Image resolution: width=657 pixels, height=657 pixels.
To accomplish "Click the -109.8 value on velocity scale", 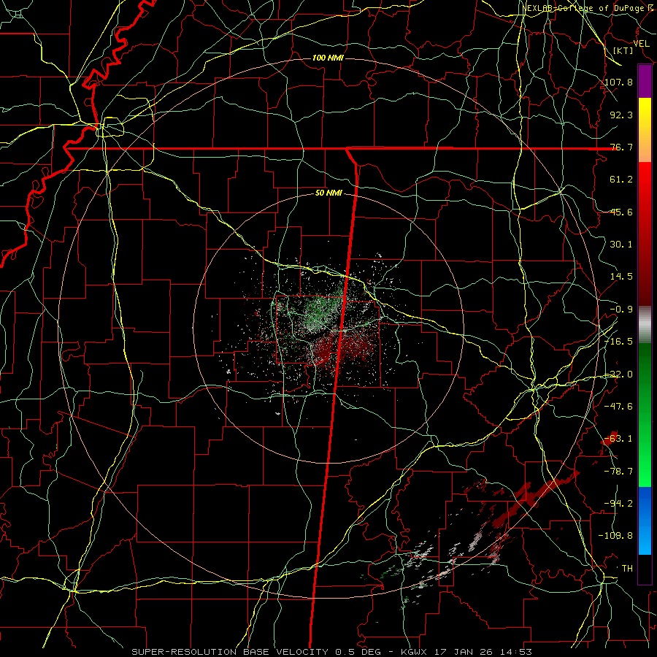I will pos(616,536).
